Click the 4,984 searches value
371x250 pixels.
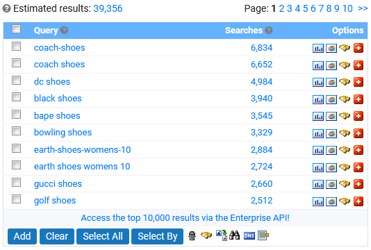tap(261, 82)
